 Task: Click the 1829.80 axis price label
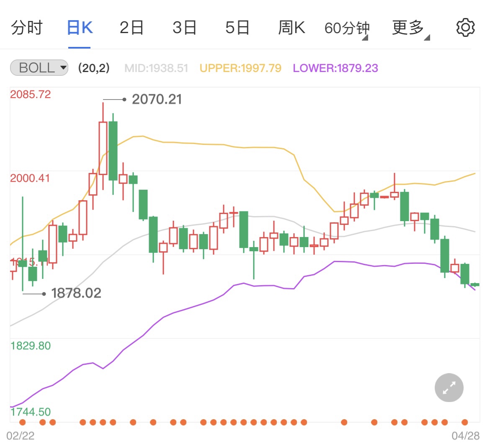[31, 345]
